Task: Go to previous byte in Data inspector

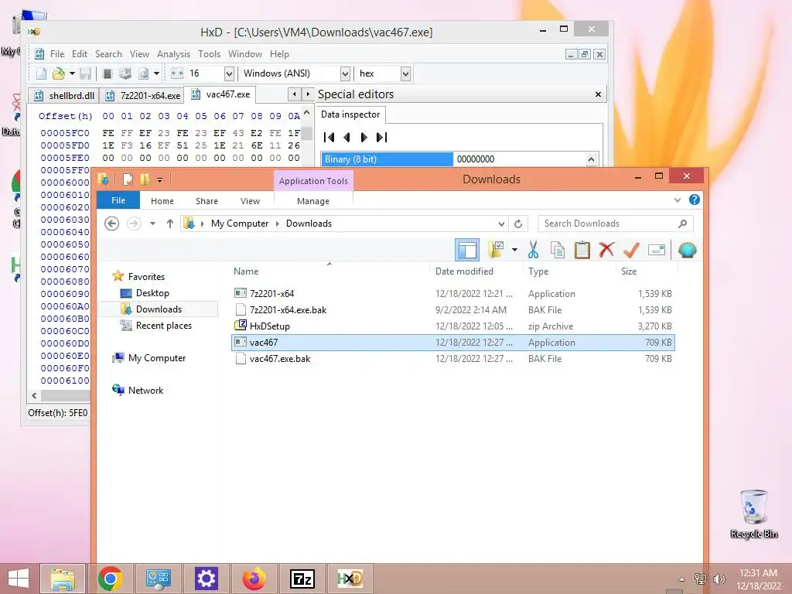Action: coord(346,137)
